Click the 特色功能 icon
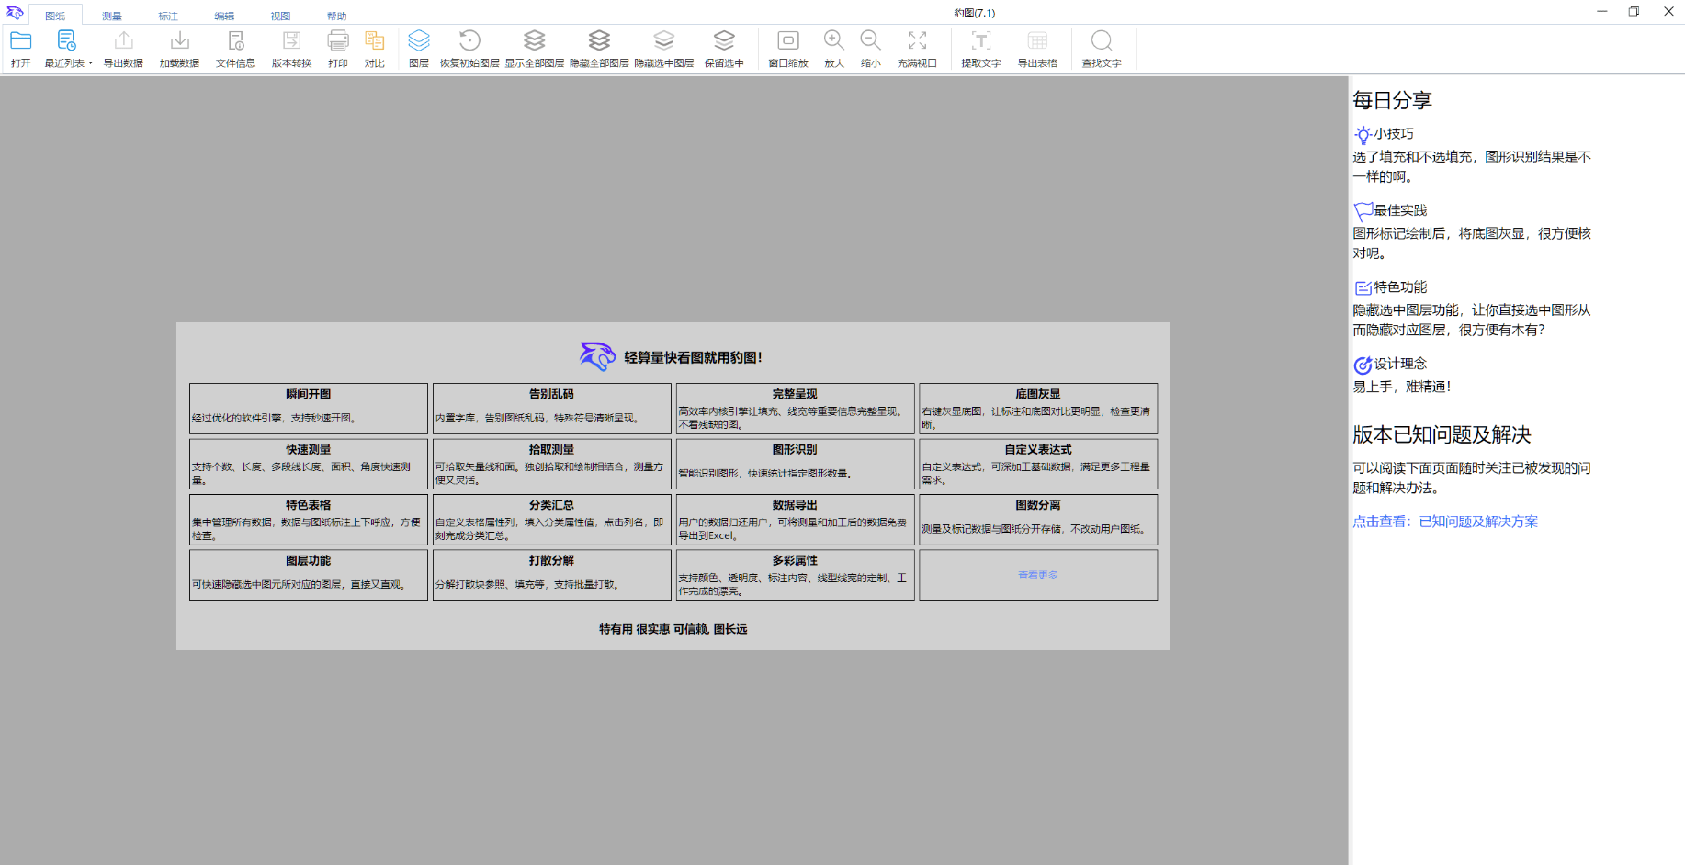Image resolution: width=1685 pixels, height=865 pixels. (1363, 288)
